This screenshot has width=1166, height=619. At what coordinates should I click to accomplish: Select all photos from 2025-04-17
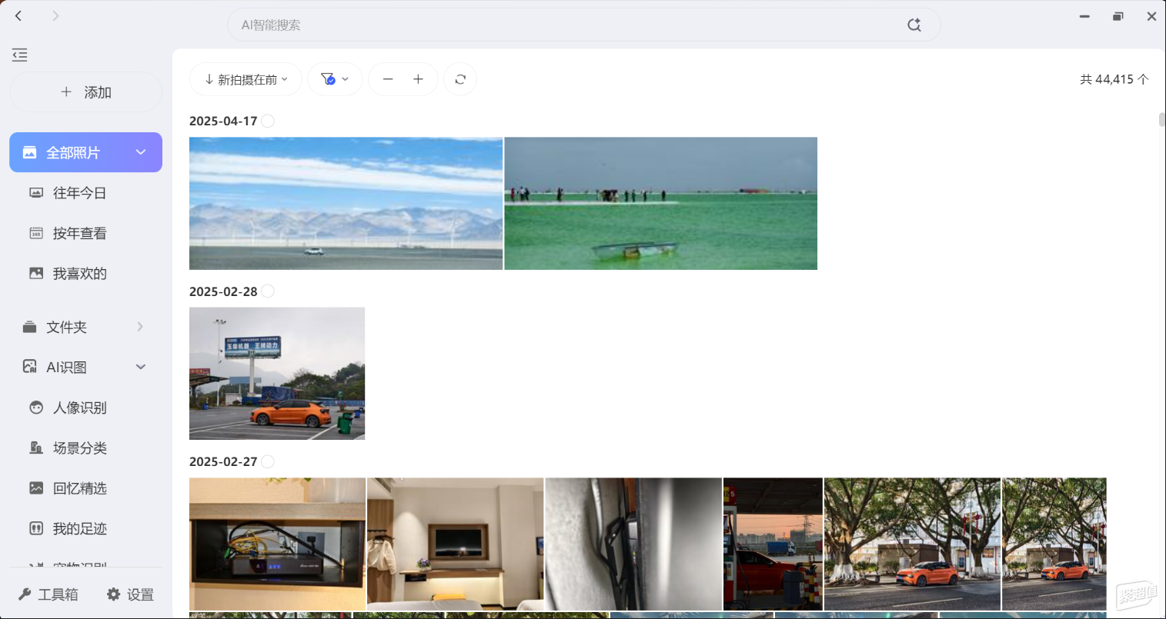pos(268,121)
